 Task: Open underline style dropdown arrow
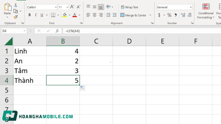point(47,15)
